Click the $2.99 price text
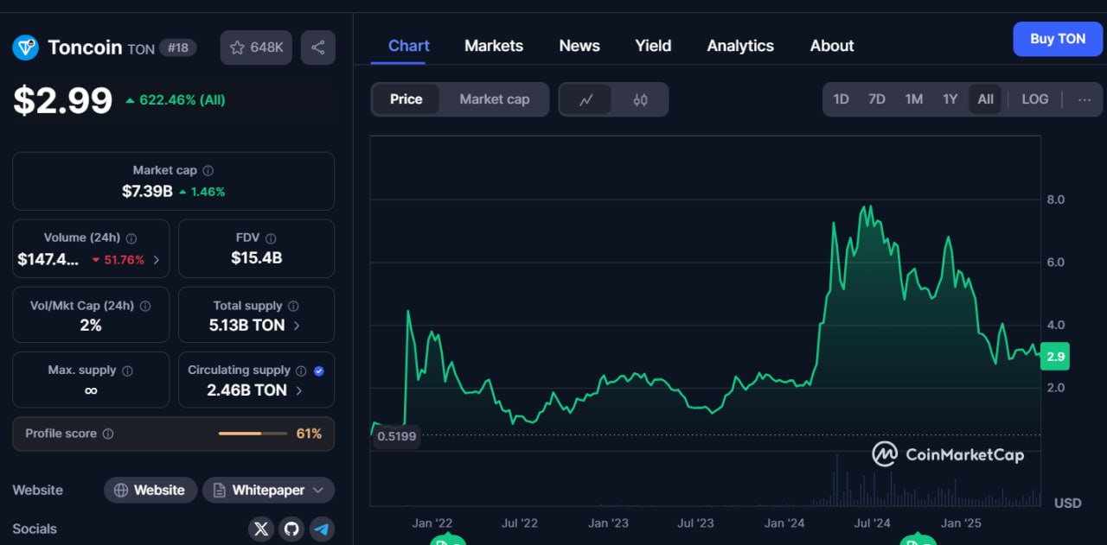 click(62, 100)
